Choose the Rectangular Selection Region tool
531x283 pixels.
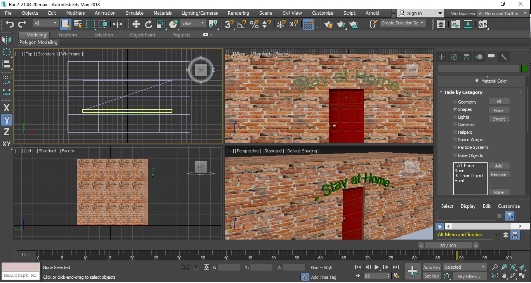[x=90, y=24]
